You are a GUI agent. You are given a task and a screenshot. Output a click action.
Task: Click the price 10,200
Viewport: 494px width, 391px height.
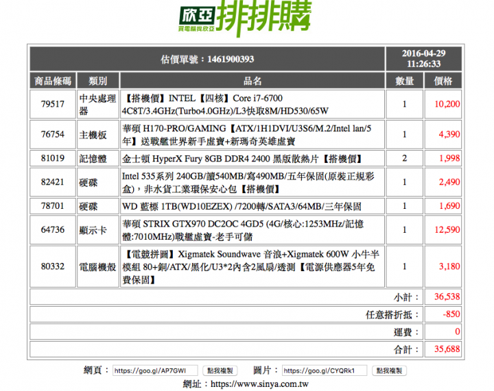pos(447,104)
